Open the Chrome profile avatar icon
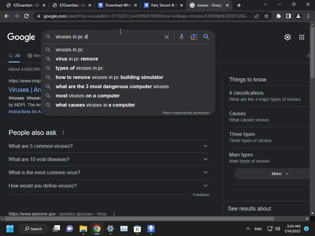 [298, 16]
